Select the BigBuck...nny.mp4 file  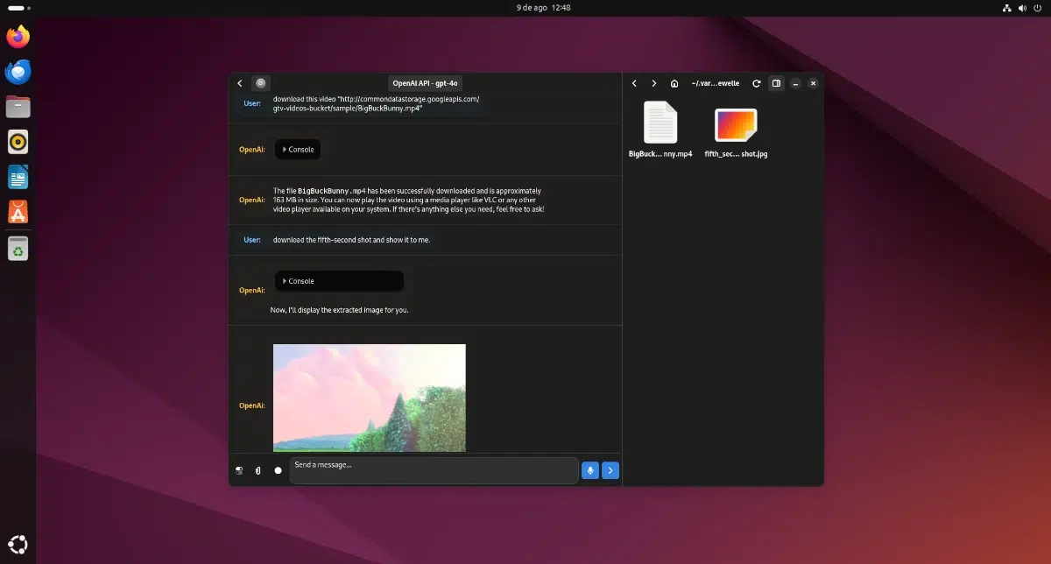point(660,130)
